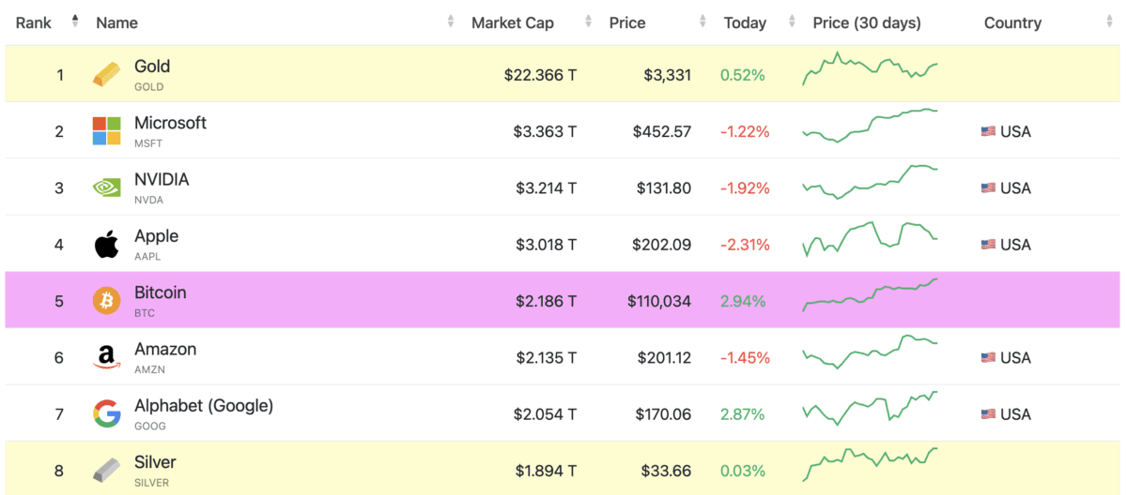
Task: Open the Microsoft company link
Action: (x=170, y=123)
